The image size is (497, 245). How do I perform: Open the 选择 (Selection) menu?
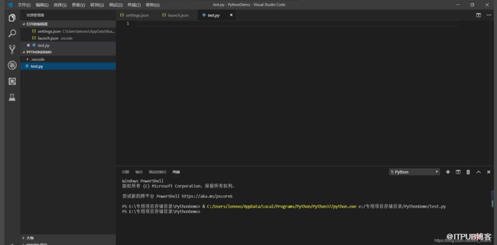60,5
